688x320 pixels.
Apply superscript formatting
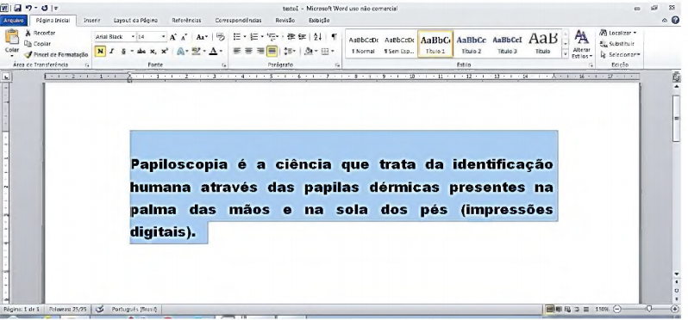(165, 52)
